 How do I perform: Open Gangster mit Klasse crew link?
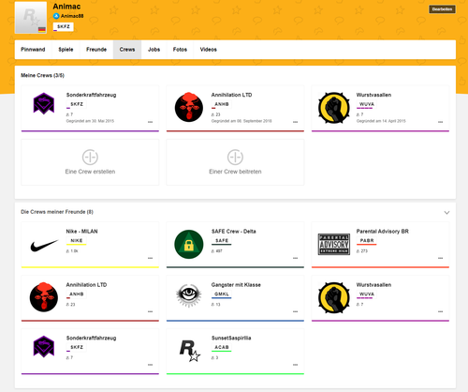pyautogui.click(x=236, y=285)
